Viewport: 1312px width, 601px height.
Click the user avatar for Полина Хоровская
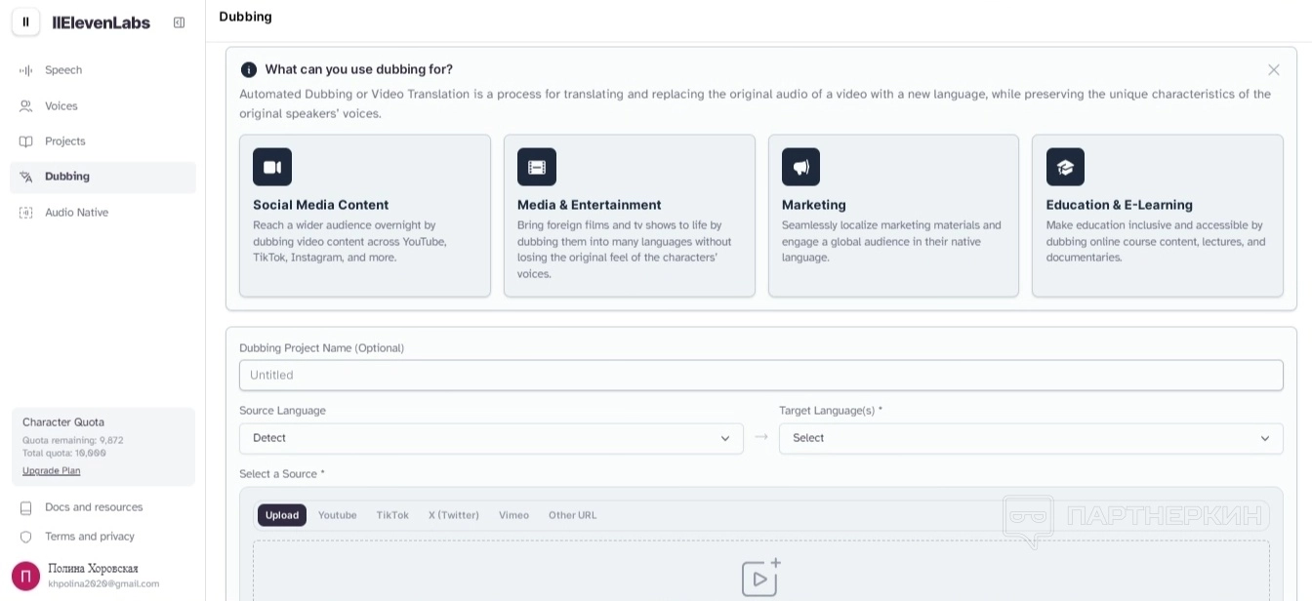26,576
